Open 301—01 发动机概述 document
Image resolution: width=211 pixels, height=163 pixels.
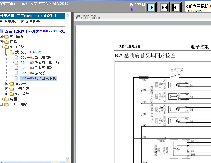click(36, 57)
